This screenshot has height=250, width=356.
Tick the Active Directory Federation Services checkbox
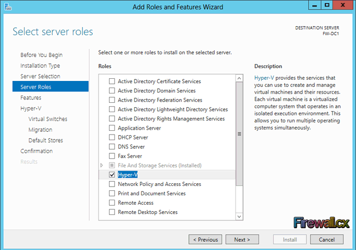[112, 100]
